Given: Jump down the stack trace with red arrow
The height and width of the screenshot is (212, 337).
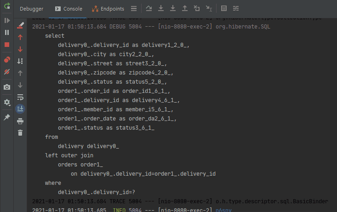Looking at the screenshot, I should 20,49.
